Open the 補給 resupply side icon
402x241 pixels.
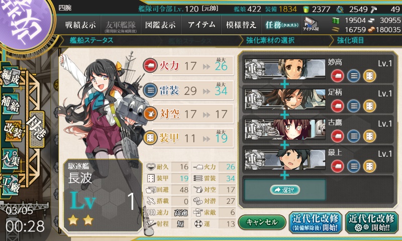11,104
